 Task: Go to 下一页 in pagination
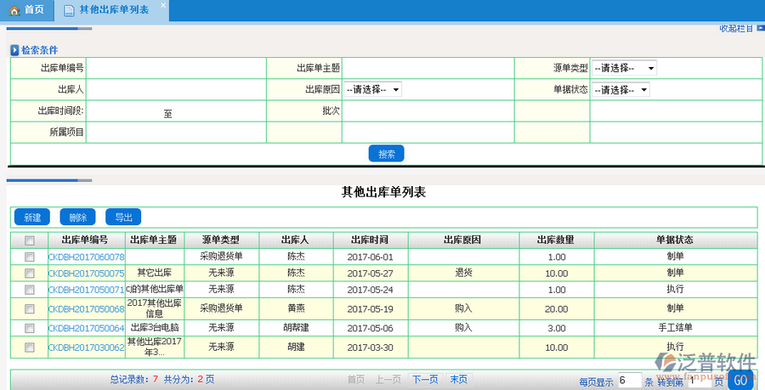pyautogui.click(x=425, y=379)
